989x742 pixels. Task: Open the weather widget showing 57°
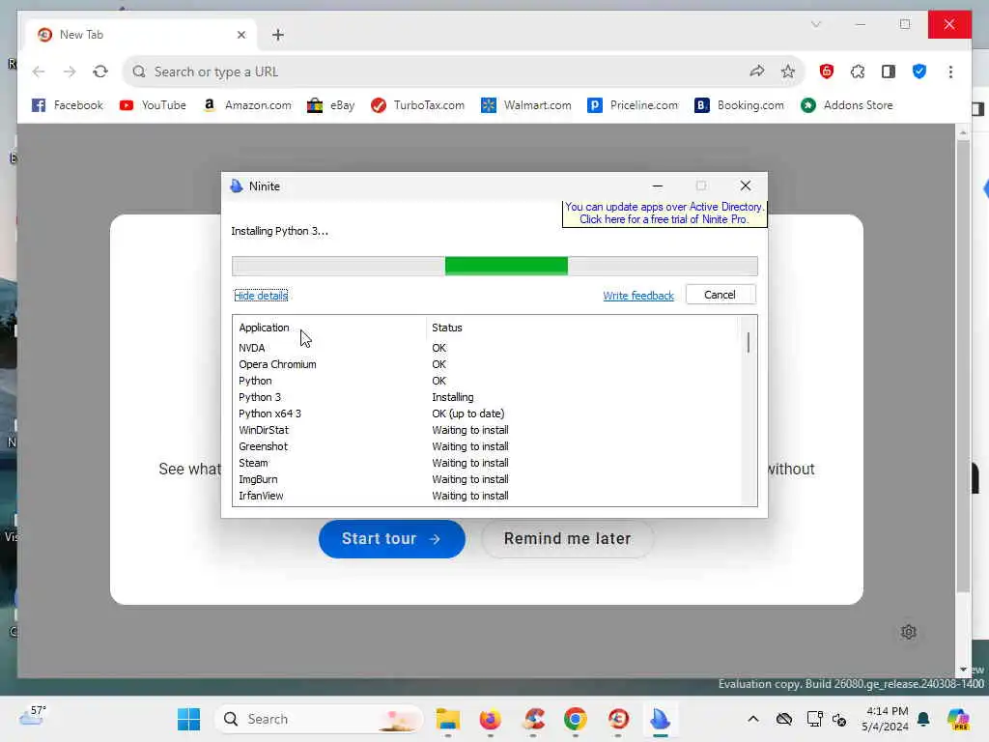pyautogui.click(x=32, y=716)
